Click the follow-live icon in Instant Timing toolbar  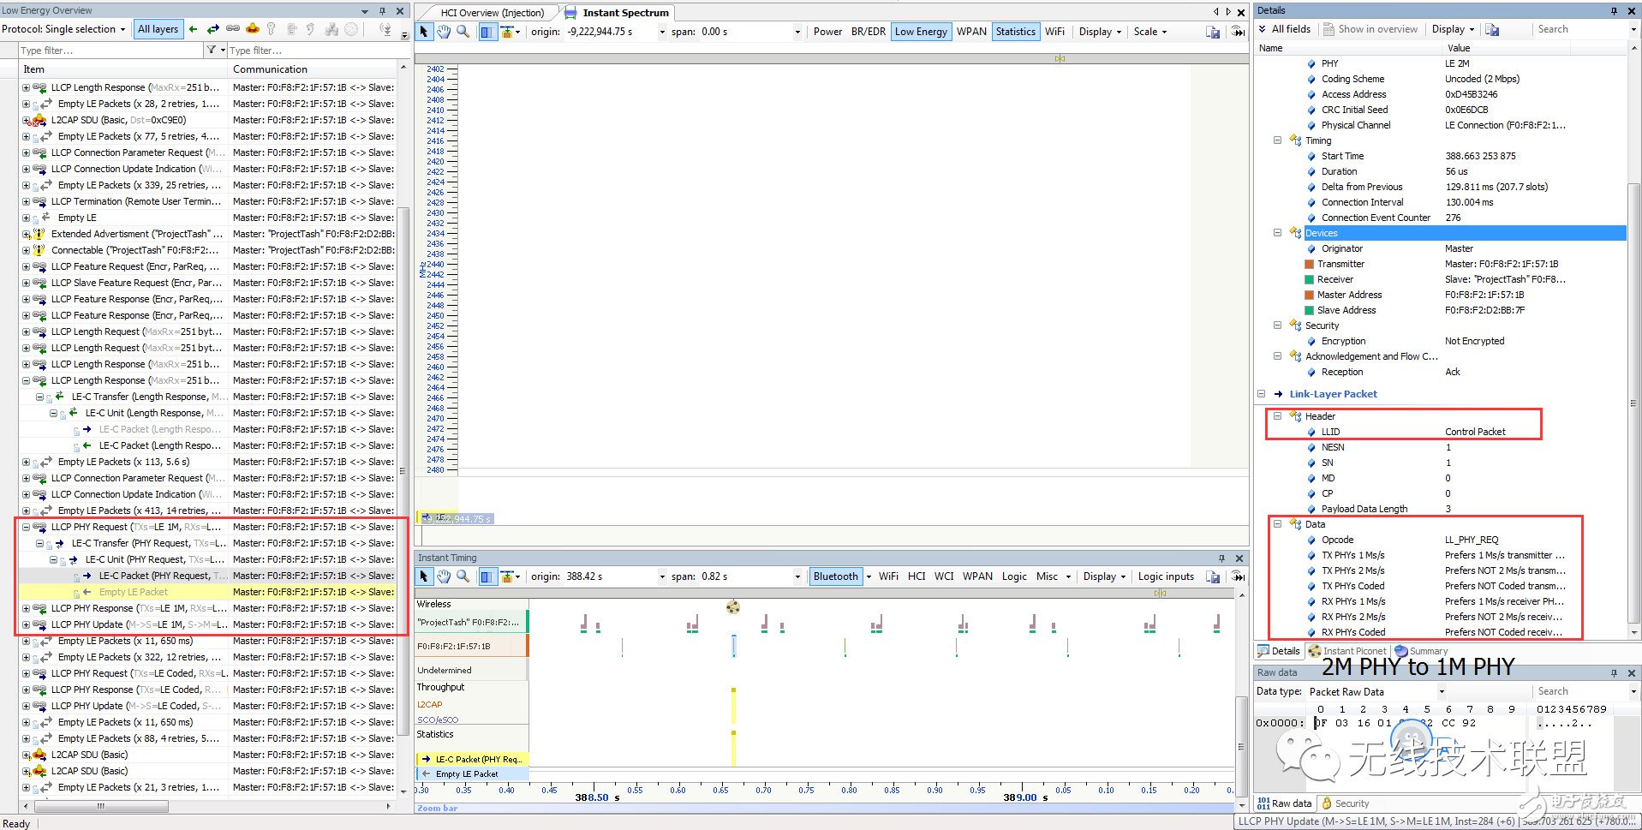[x=1239, y=576]
